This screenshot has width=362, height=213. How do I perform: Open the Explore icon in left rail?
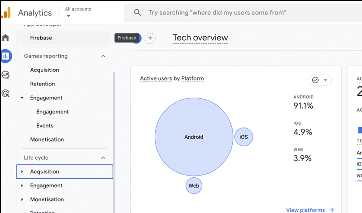(6, 75)
